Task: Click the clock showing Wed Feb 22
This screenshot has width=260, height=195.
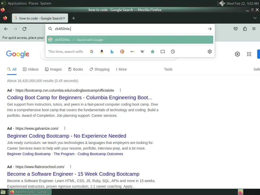Action: pyautogui.click(x=242, y=4)
